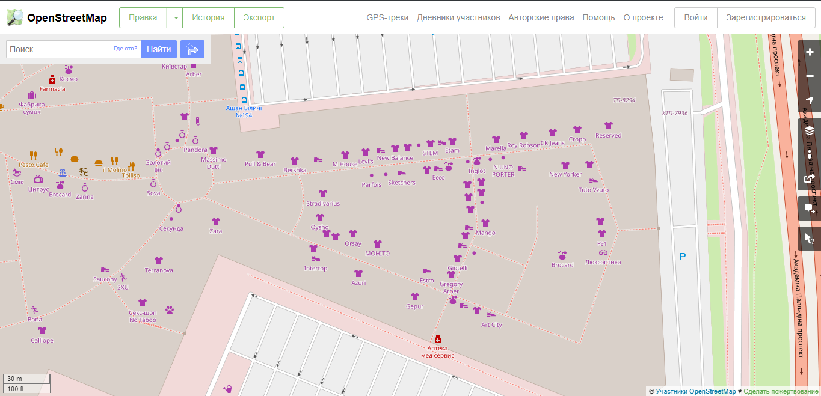Click the Bona running figure icon
Viewport: 821px width, 396px height.
coord(34,309)
